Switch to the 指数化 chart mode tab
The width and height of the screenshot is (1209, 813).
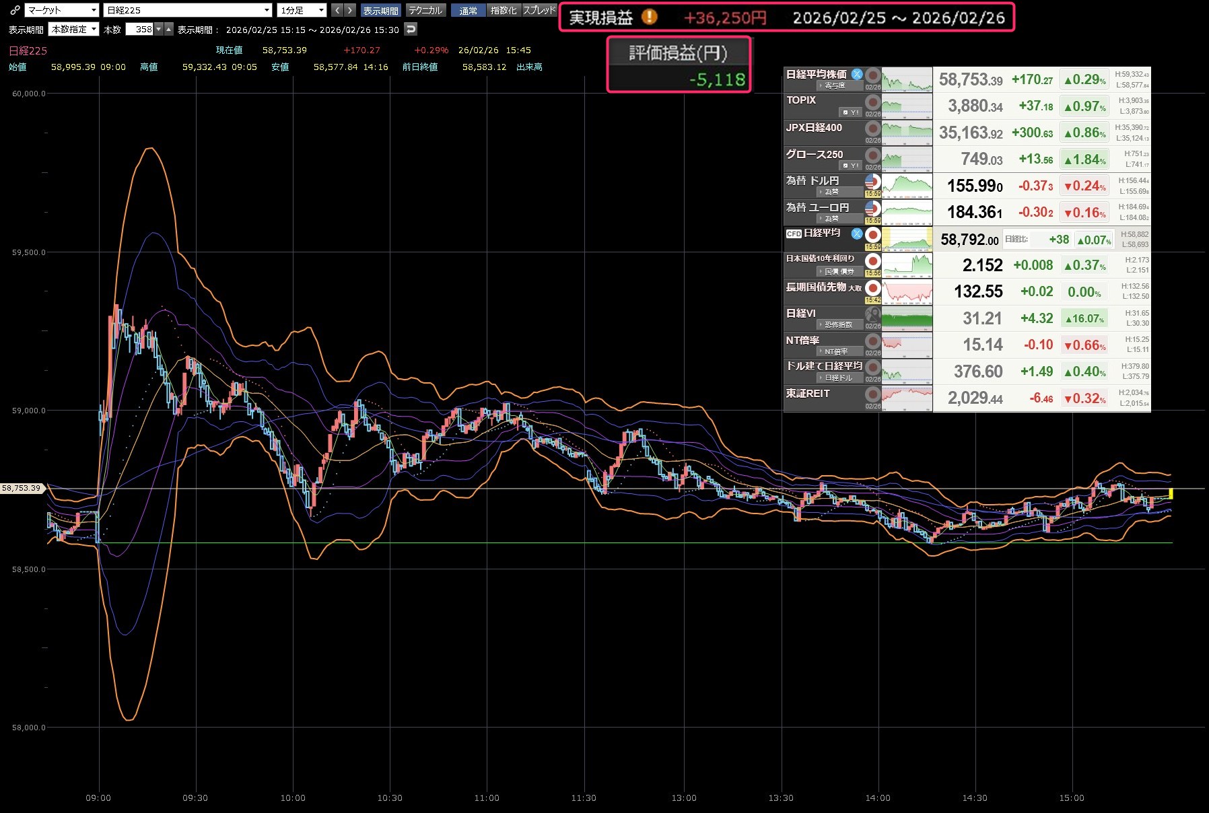click(x=504, y=10)
